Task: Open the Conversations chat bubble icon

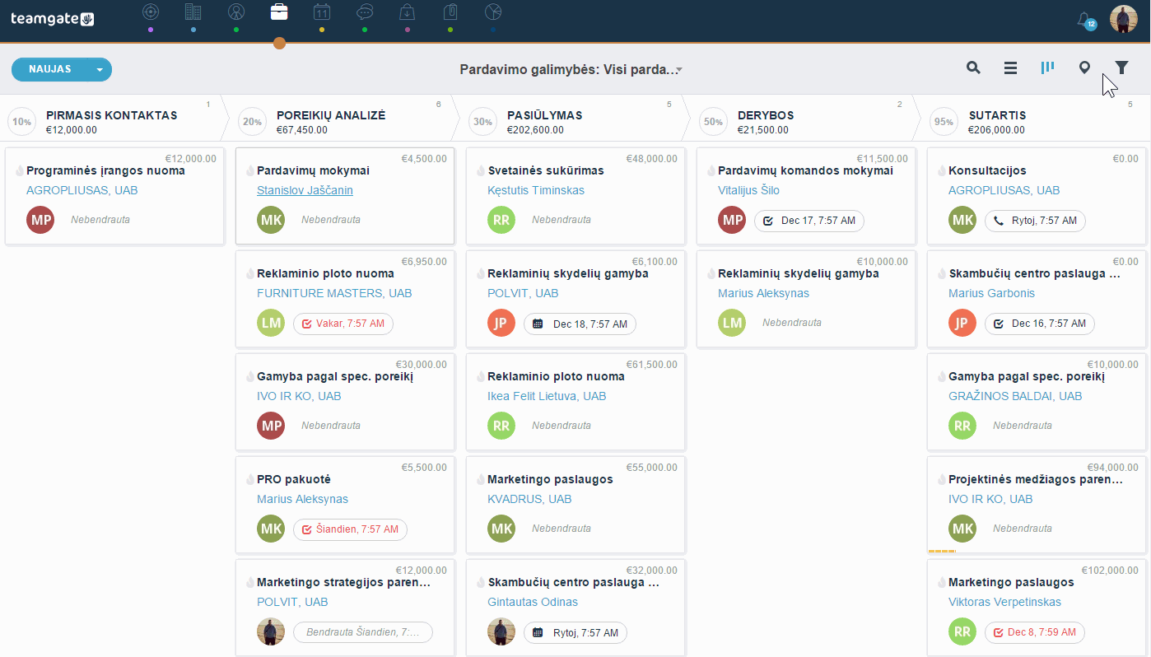Action: coord(365,12)
